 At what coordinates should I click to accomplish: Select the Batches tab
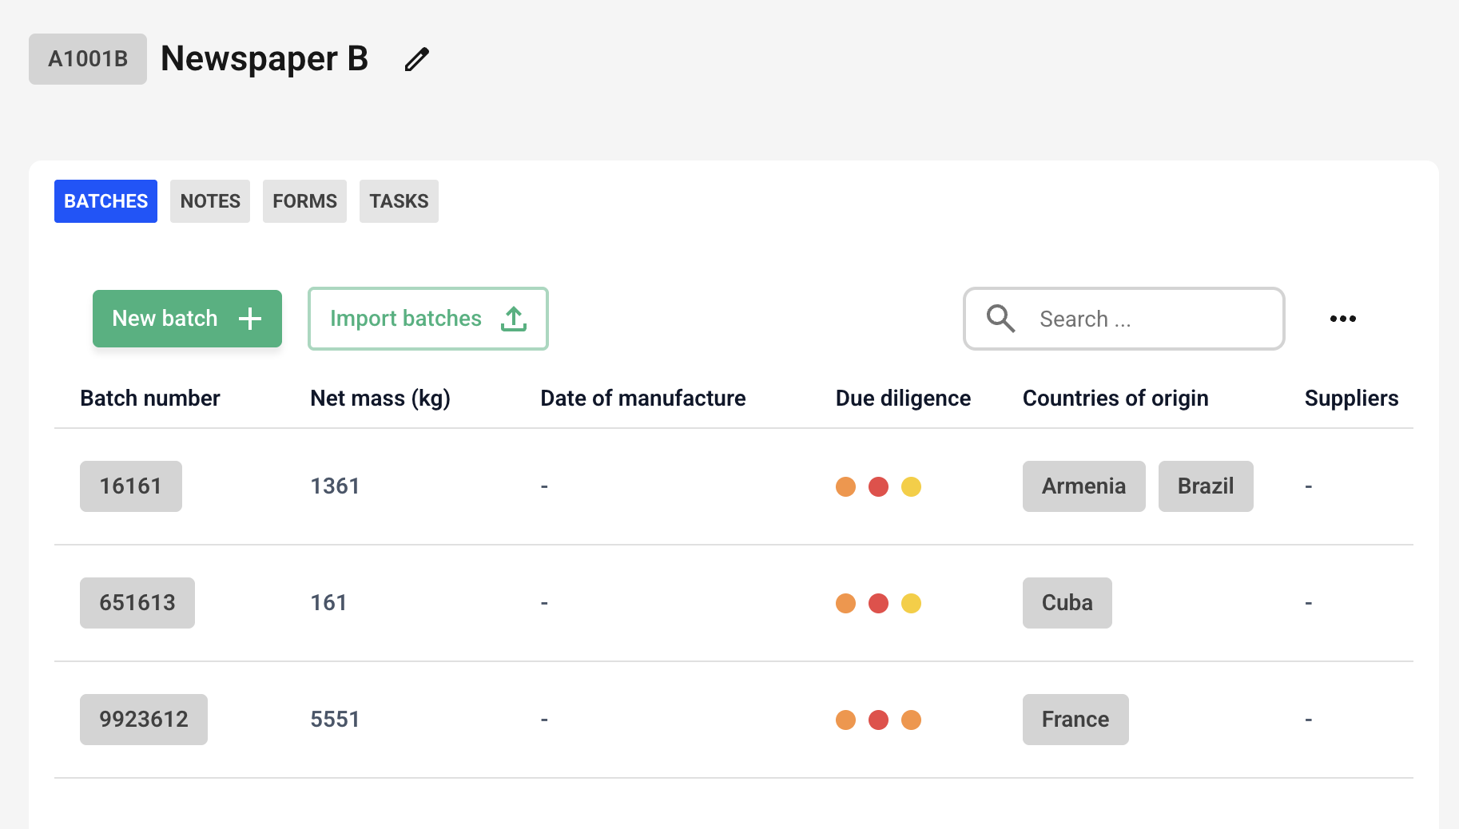point(105,201)
